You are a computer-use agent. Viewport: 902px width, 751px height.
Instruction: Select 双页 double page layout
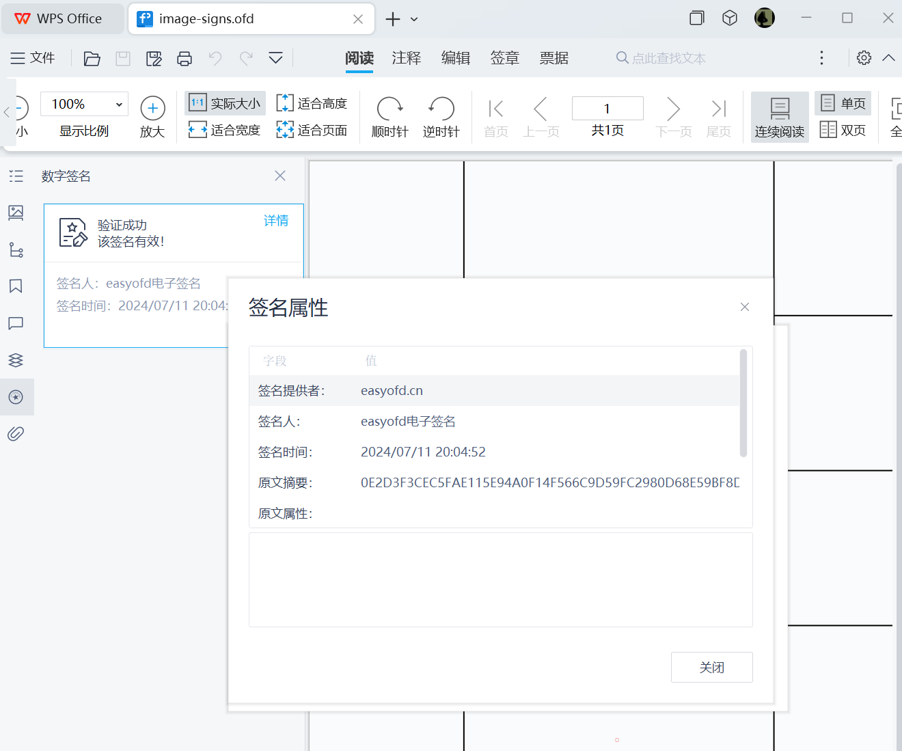843,130
